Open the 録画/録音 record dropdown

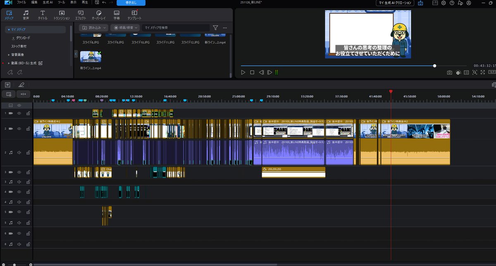tap(125, 28)
